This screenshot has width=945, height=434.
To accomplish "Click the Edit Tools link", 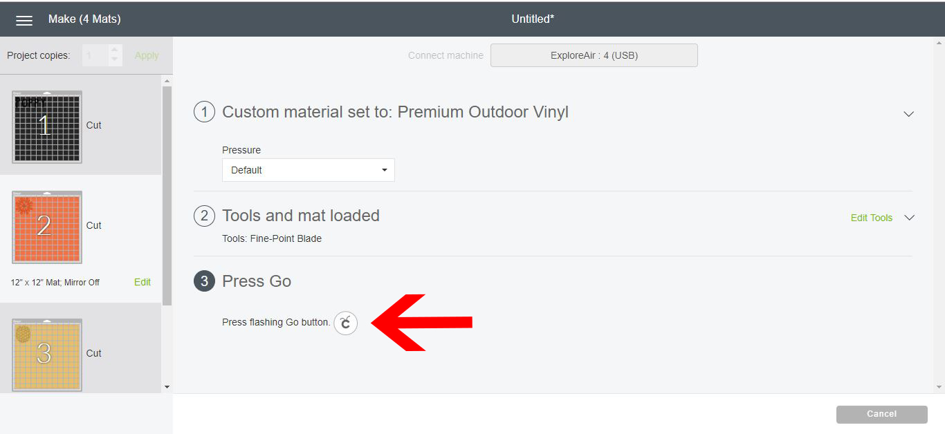I will (871, 218).
